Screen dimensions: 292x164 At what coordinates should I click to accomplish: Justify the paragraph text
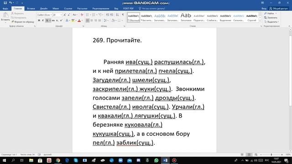pyautogui.click(x=99, y=20)
